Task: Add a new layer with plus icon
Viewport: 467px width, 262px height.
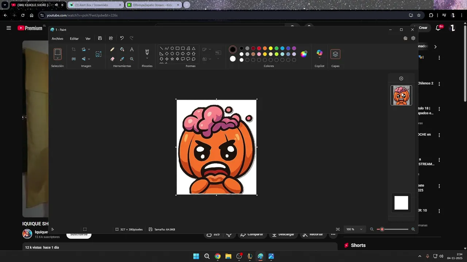Action: 401,79
